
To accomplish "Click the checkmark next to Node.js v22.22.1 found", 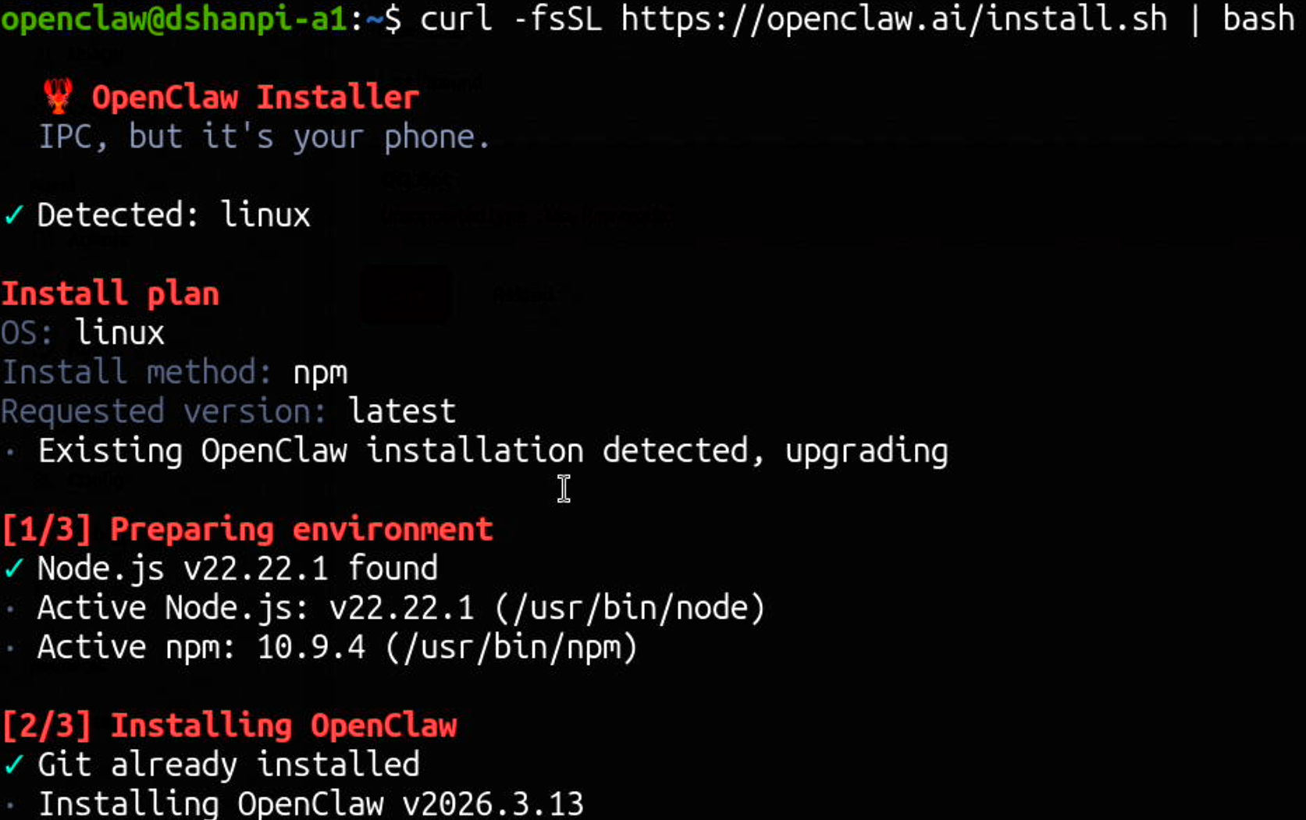I will [14, 568].
